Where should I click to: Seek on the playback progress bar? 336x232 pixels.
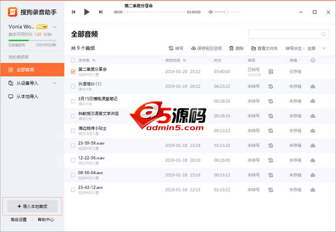155,12
